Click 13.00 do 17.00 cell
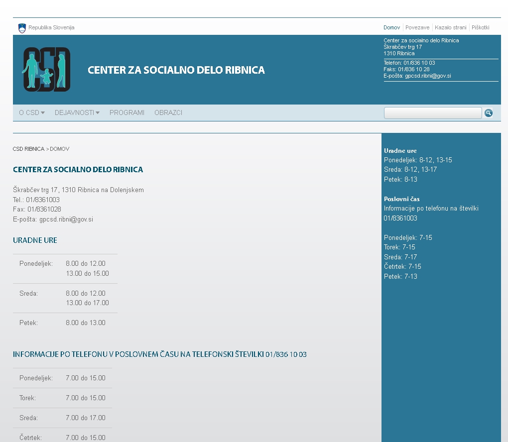The height and width of the screenshot is (442, 508). click(87, 303)
